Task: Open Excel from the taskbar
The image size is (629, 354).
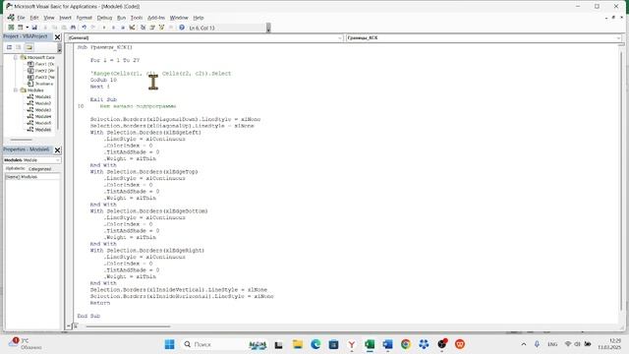Action: pyautogui.click(x=370, y=344)
